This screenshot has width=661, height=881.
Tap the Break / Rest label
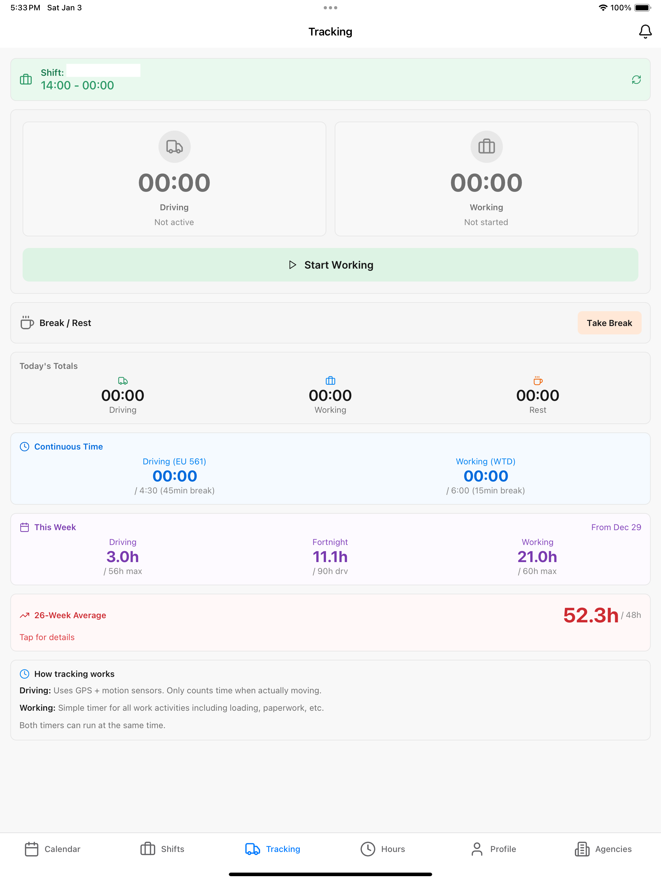66,323
